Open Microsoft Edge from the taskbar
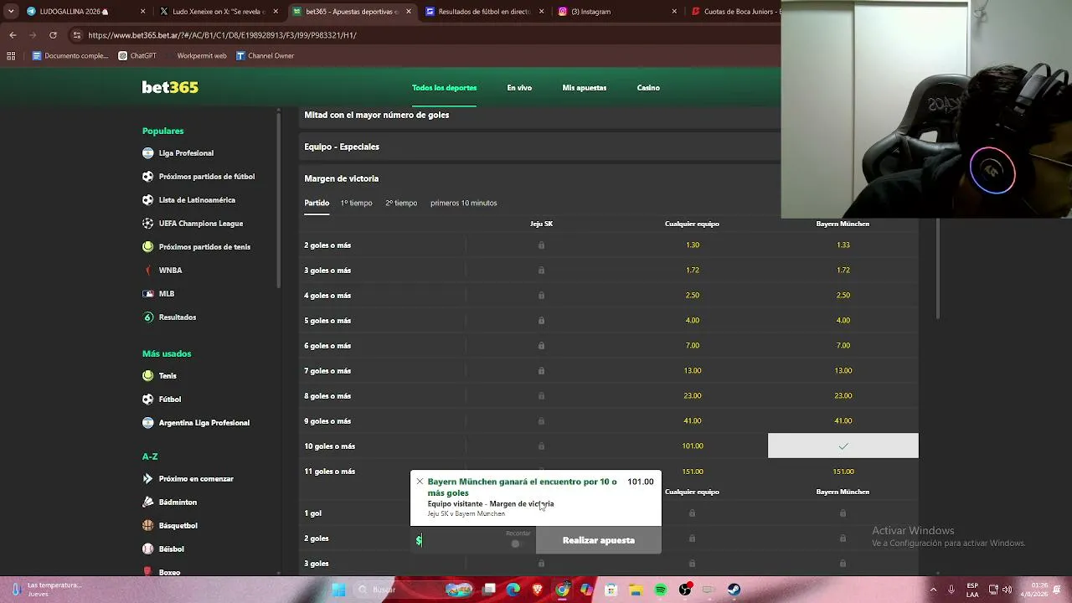 (x=513, y=590)
